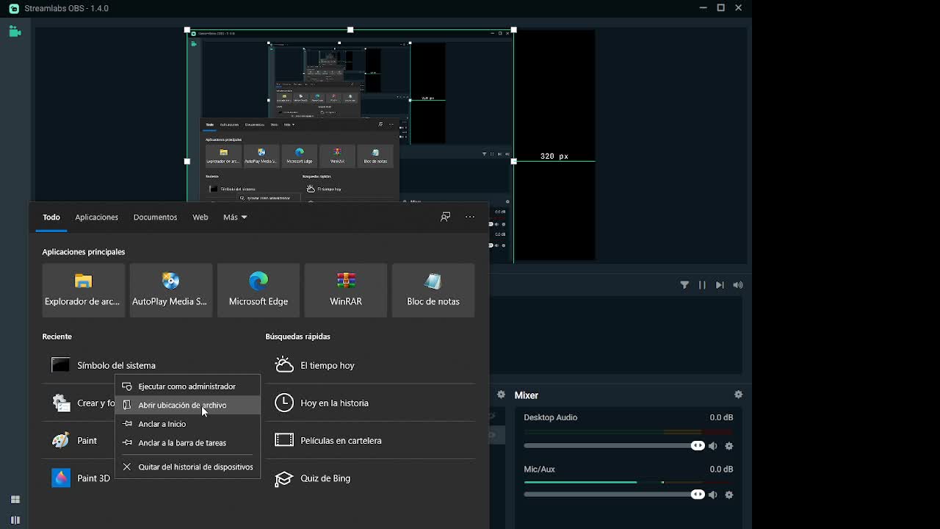940x529 pixels.
Task: Open Explorador de archivos tile
Action: [84, 290]
